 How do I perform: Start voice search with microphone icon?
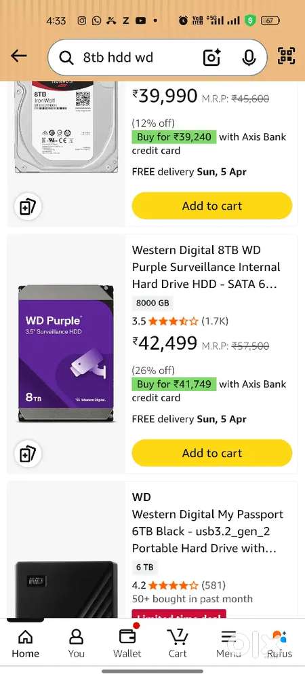[249, 58]
